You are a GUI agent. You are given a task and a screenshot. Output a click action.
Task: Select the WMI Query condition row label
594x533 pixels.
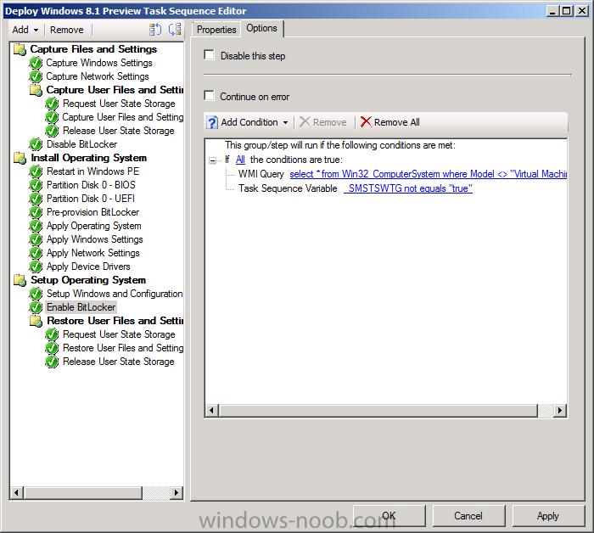[261, 174]
